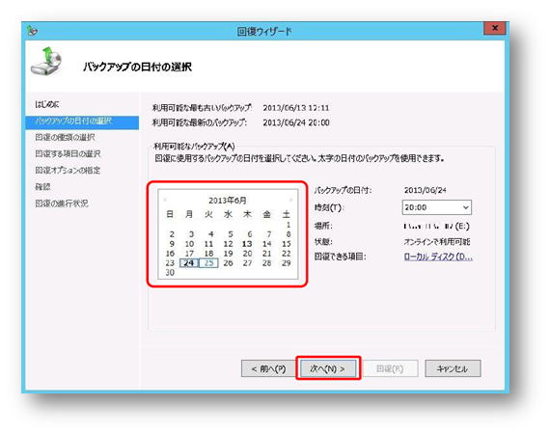Select June 11 in the calendar
Image resolution: width=550 pixels, height=434 pixels.
(208, 244)
